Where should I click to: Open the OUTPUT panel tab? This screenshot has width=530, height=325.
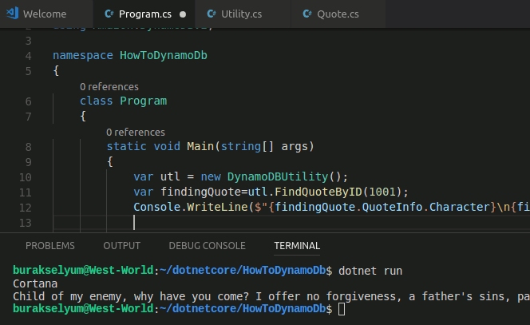tap(121, 246)
